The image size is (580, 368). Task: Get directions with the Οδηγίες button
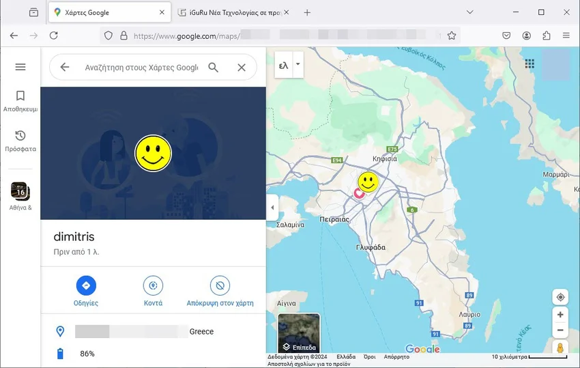tap(86, 292)
